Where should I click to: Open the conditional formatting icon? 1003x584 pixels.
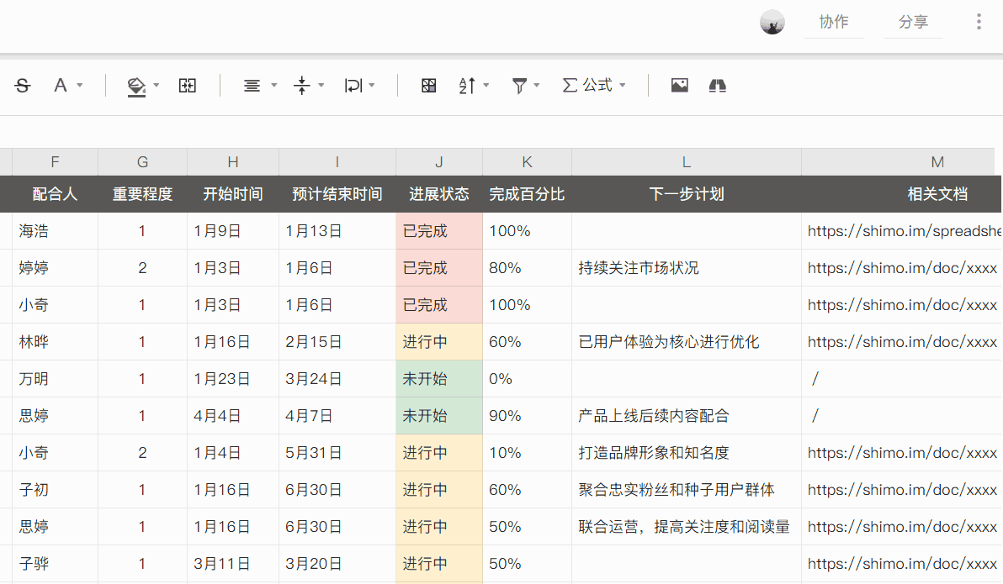[428, 85]
